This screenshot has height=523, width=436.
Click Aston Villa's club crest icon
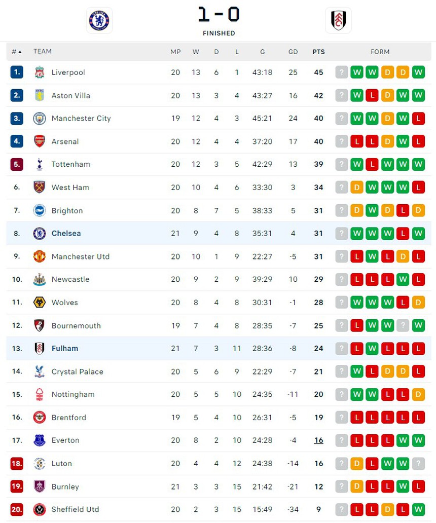coord(40,95)
